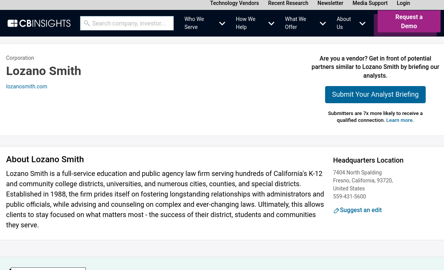The image size is (444, 270).
Task: Click the search magnifier icon
Action: 87,23
